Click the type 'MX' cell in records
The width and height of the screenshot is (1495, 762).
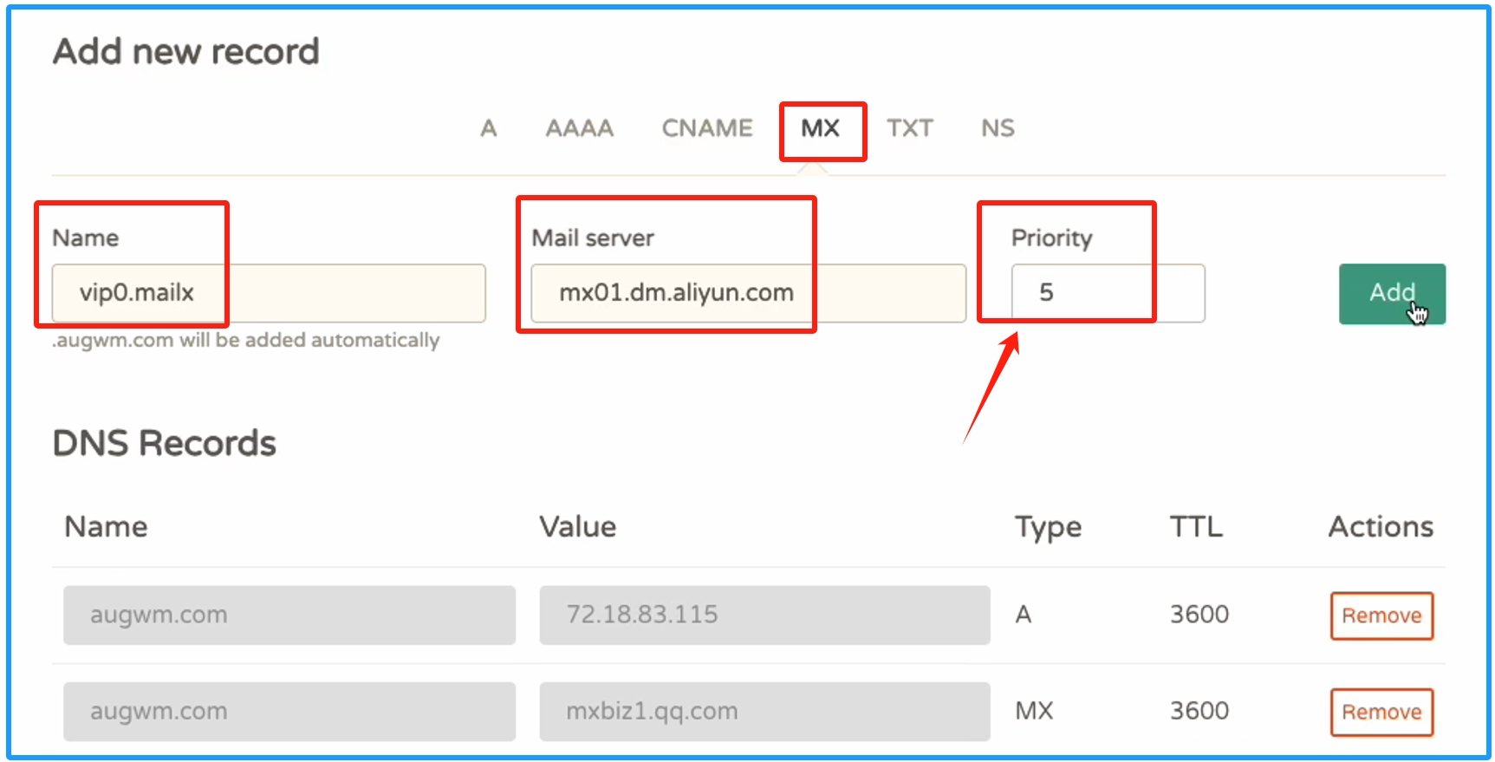pyautogui.click(x=1034, y=711)
